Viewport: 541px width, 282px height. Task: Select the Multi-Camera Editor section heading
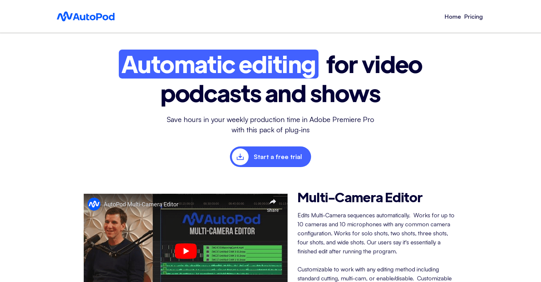tap(360, 197)
